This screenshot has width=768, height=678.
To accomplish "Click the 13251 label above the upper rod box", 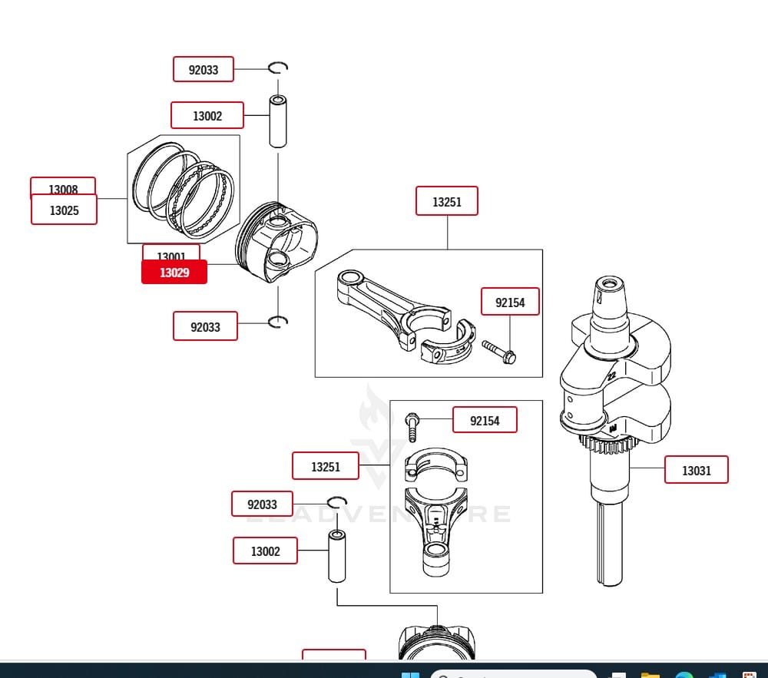I will point(447,201).
